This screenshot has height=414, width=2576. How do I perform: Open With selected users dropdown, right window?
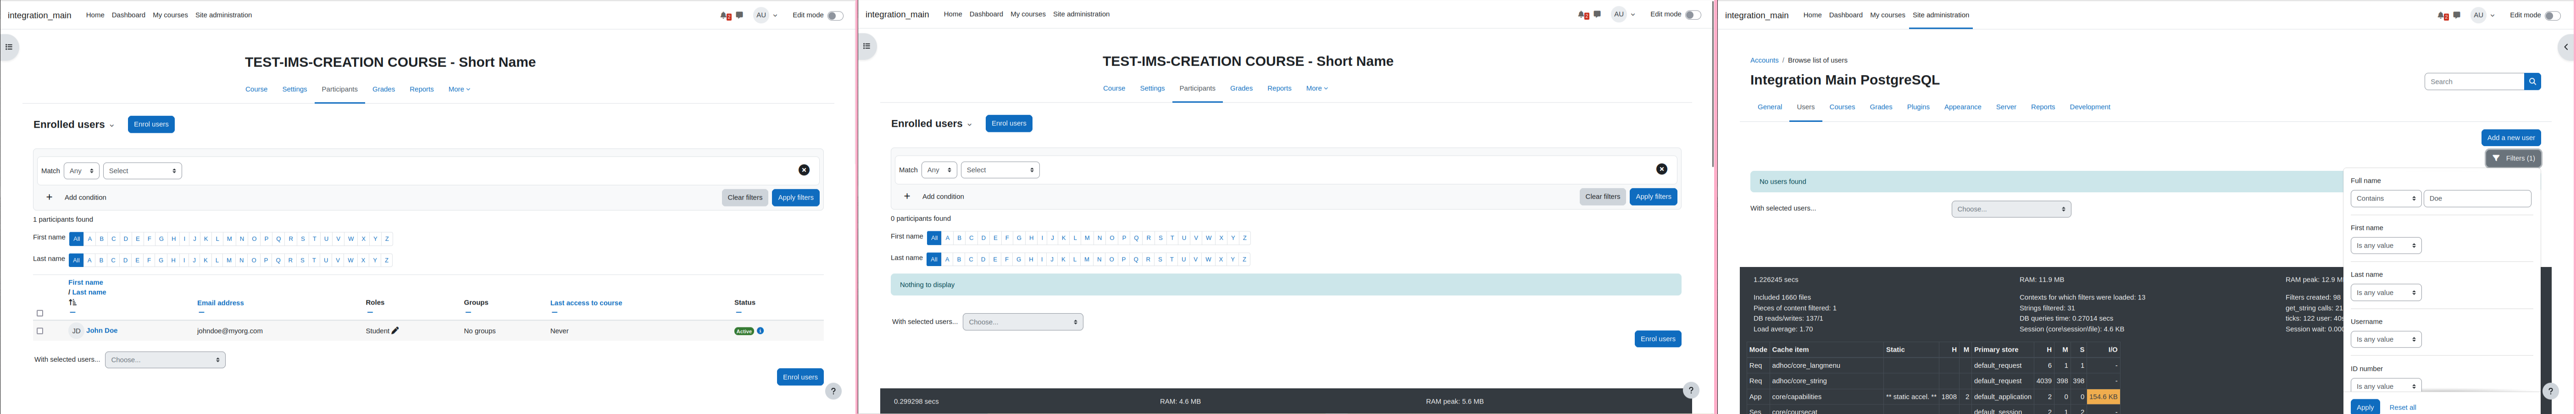2011,209
